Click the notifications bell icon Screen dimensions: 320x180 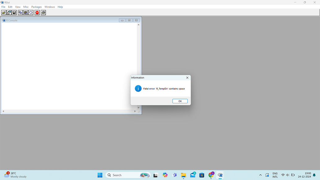coord(314,175)
